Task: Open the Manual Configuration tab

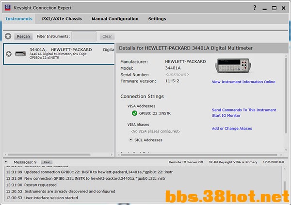Action: coord(115,19)
